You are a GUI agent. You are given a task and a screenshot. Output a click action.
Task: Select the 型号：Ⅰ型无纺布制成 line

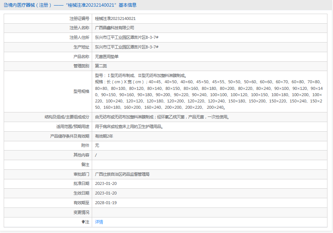(141, 75)
